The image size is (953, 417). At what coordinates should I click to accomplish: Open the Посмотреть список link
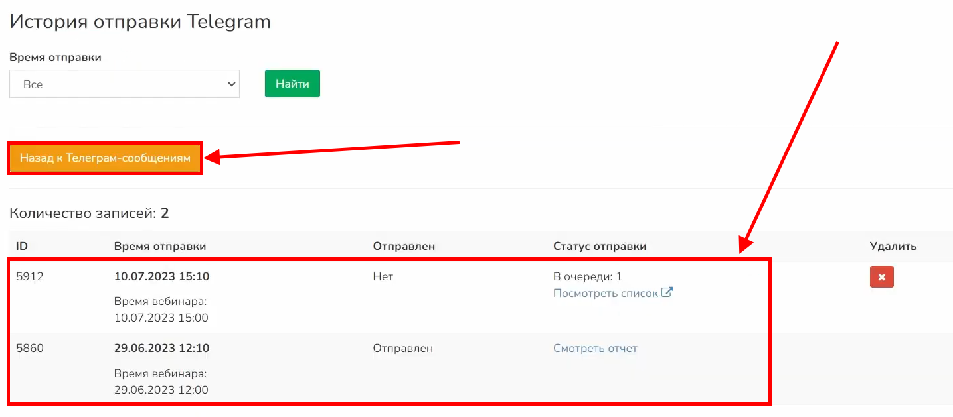[606, 293]
